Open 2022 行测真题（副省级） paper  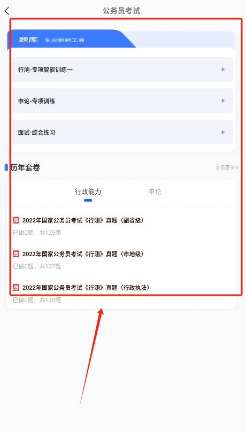[83, 220]
